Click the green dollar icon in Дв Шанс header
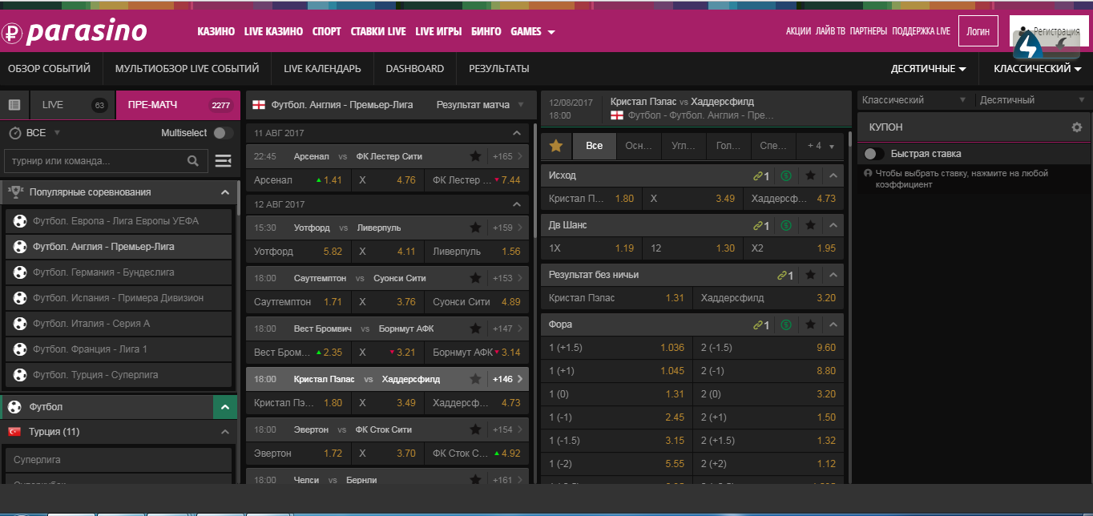 tap(786, 225)
